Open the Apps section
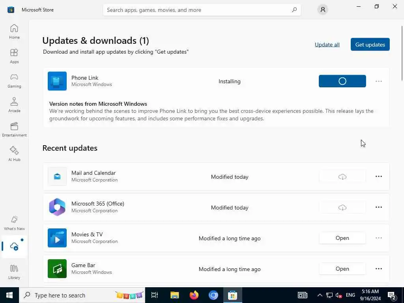This screenshot has height=303, width=404. tap(14, 56)
